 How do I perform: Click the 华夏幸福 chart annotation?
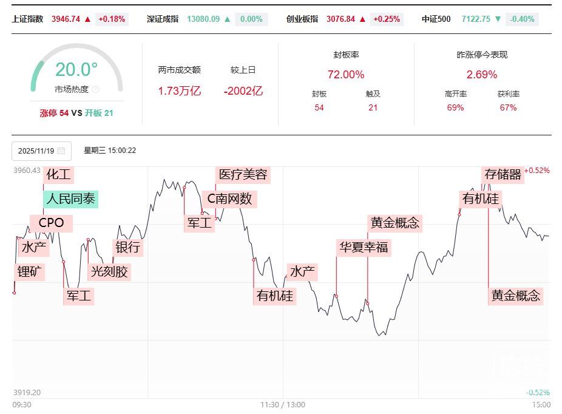point(364,247)
